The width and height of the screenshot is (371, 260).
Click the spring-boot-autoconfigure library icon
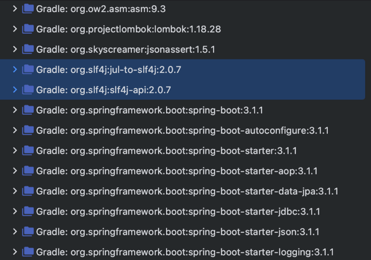[x=28, y=131]
